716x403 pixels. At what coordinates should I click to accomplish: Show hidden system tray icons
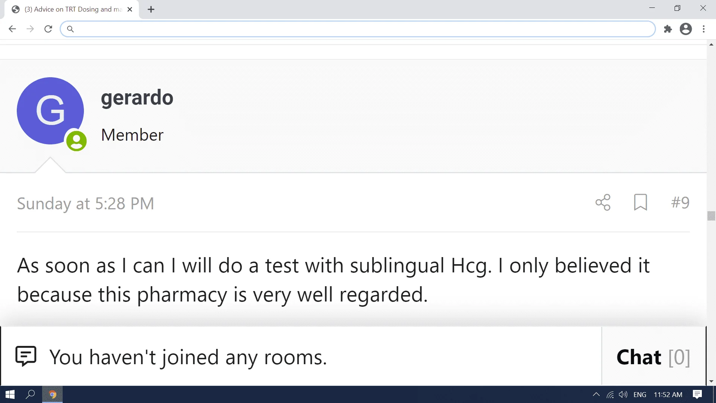coord(596,394)
